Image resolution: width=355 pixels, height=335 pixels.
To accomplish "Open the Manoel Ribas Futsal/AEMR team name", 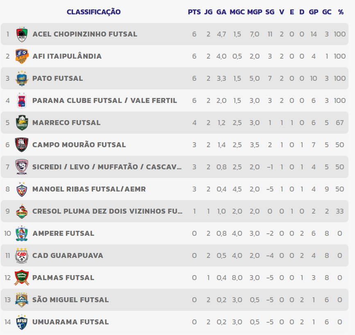I will point(89,189).
